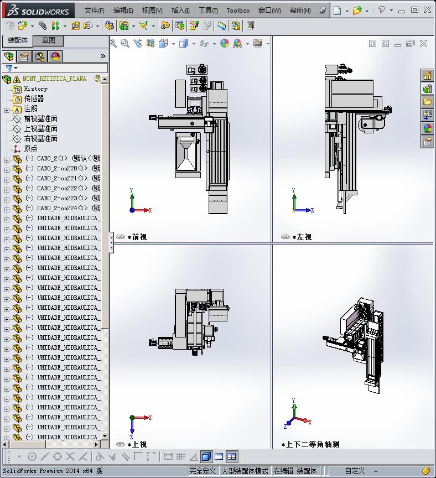Click the View Settings monitor icon

coord(258,43)
